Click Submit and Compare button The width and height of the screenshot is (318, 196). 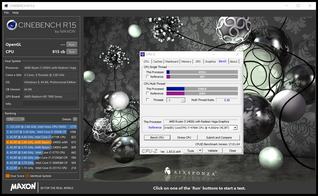click(219, 138)
